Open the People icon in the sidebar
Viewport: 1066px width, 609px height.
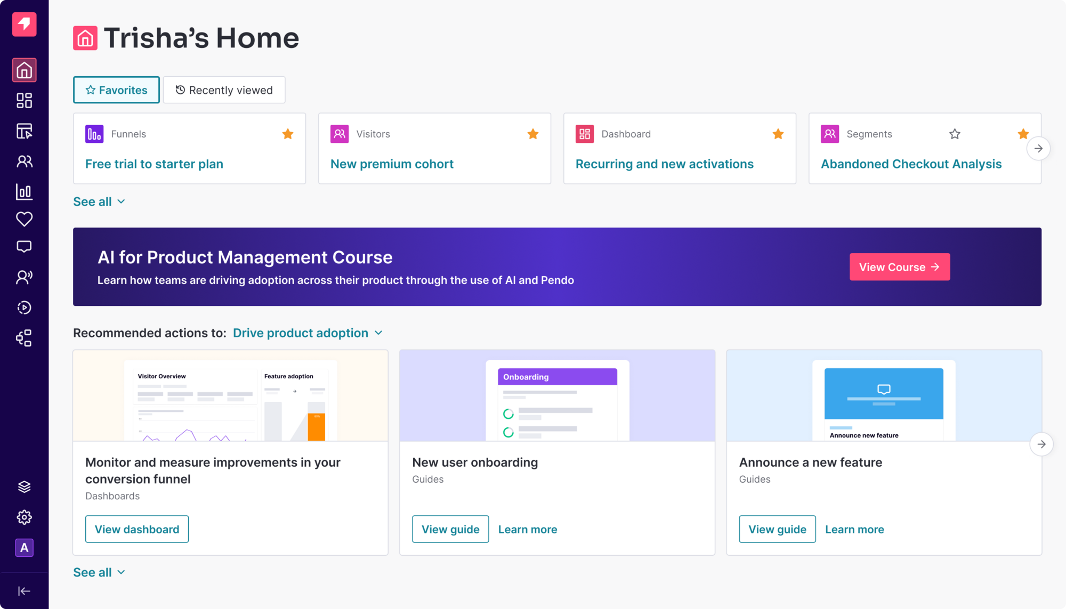[x=25, y=161]
